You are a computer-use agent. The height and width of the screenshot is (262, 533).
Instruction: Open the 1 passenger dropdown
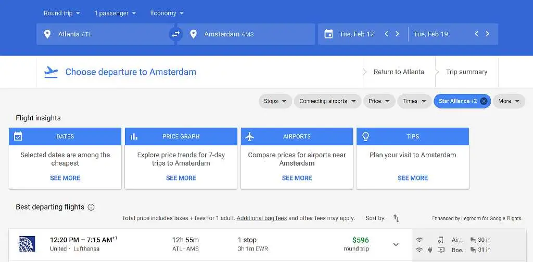pos(115,13)
